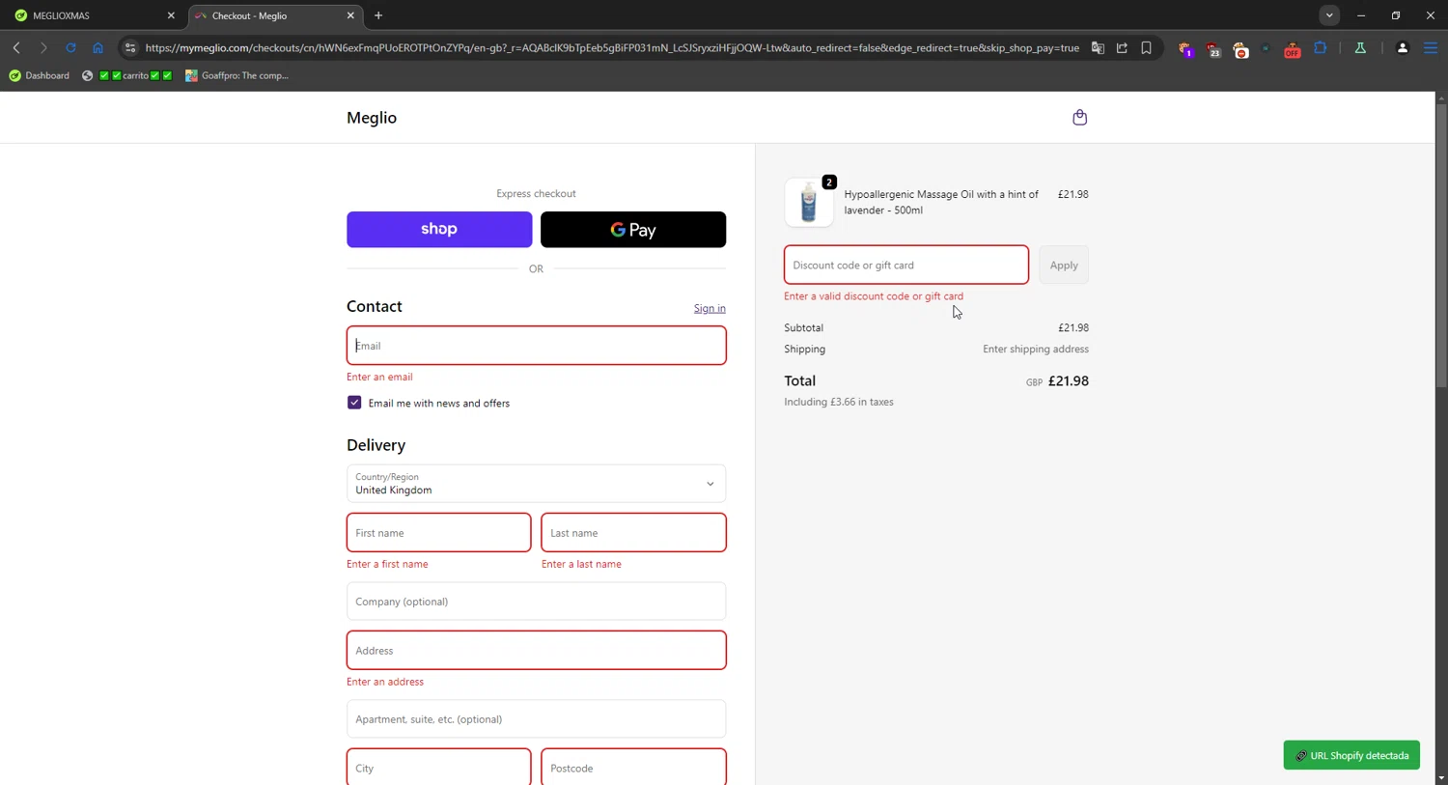Image resolution: width=1448 pixels, height=785 pixels.
Task: Bookmark this page
Action: (x=1146, y=47)
